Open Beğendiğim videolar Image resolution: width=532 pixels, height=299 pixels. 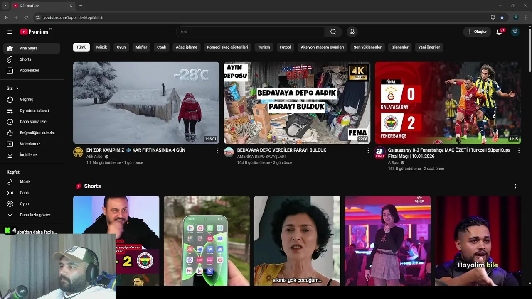32,133
